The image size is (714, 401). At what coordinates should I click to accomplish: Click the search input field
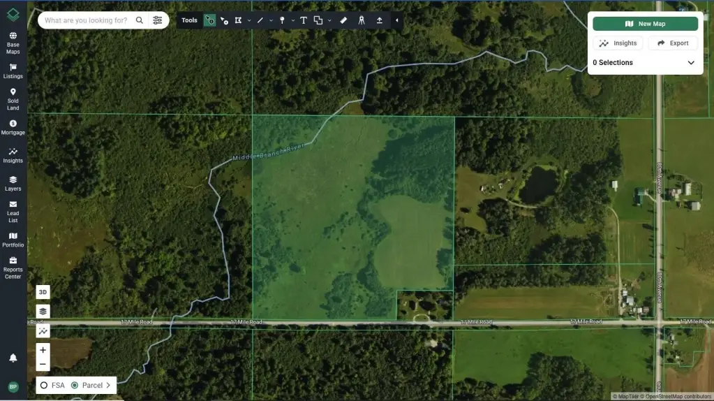click(86, 20)
